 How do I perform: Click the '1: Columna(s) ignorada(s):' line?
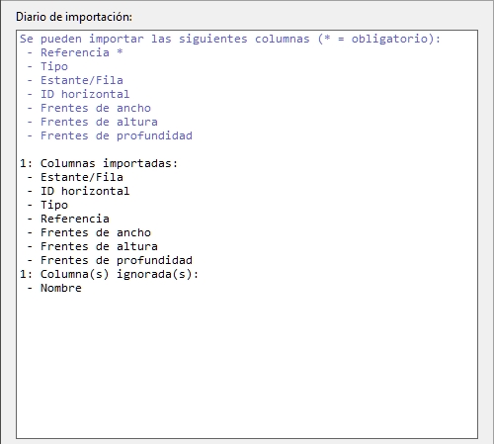[x=109, y=274]
